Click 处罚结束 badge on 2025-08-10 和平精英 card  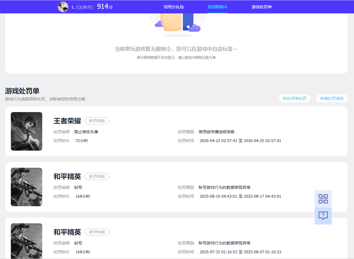(x=97, y=177)
